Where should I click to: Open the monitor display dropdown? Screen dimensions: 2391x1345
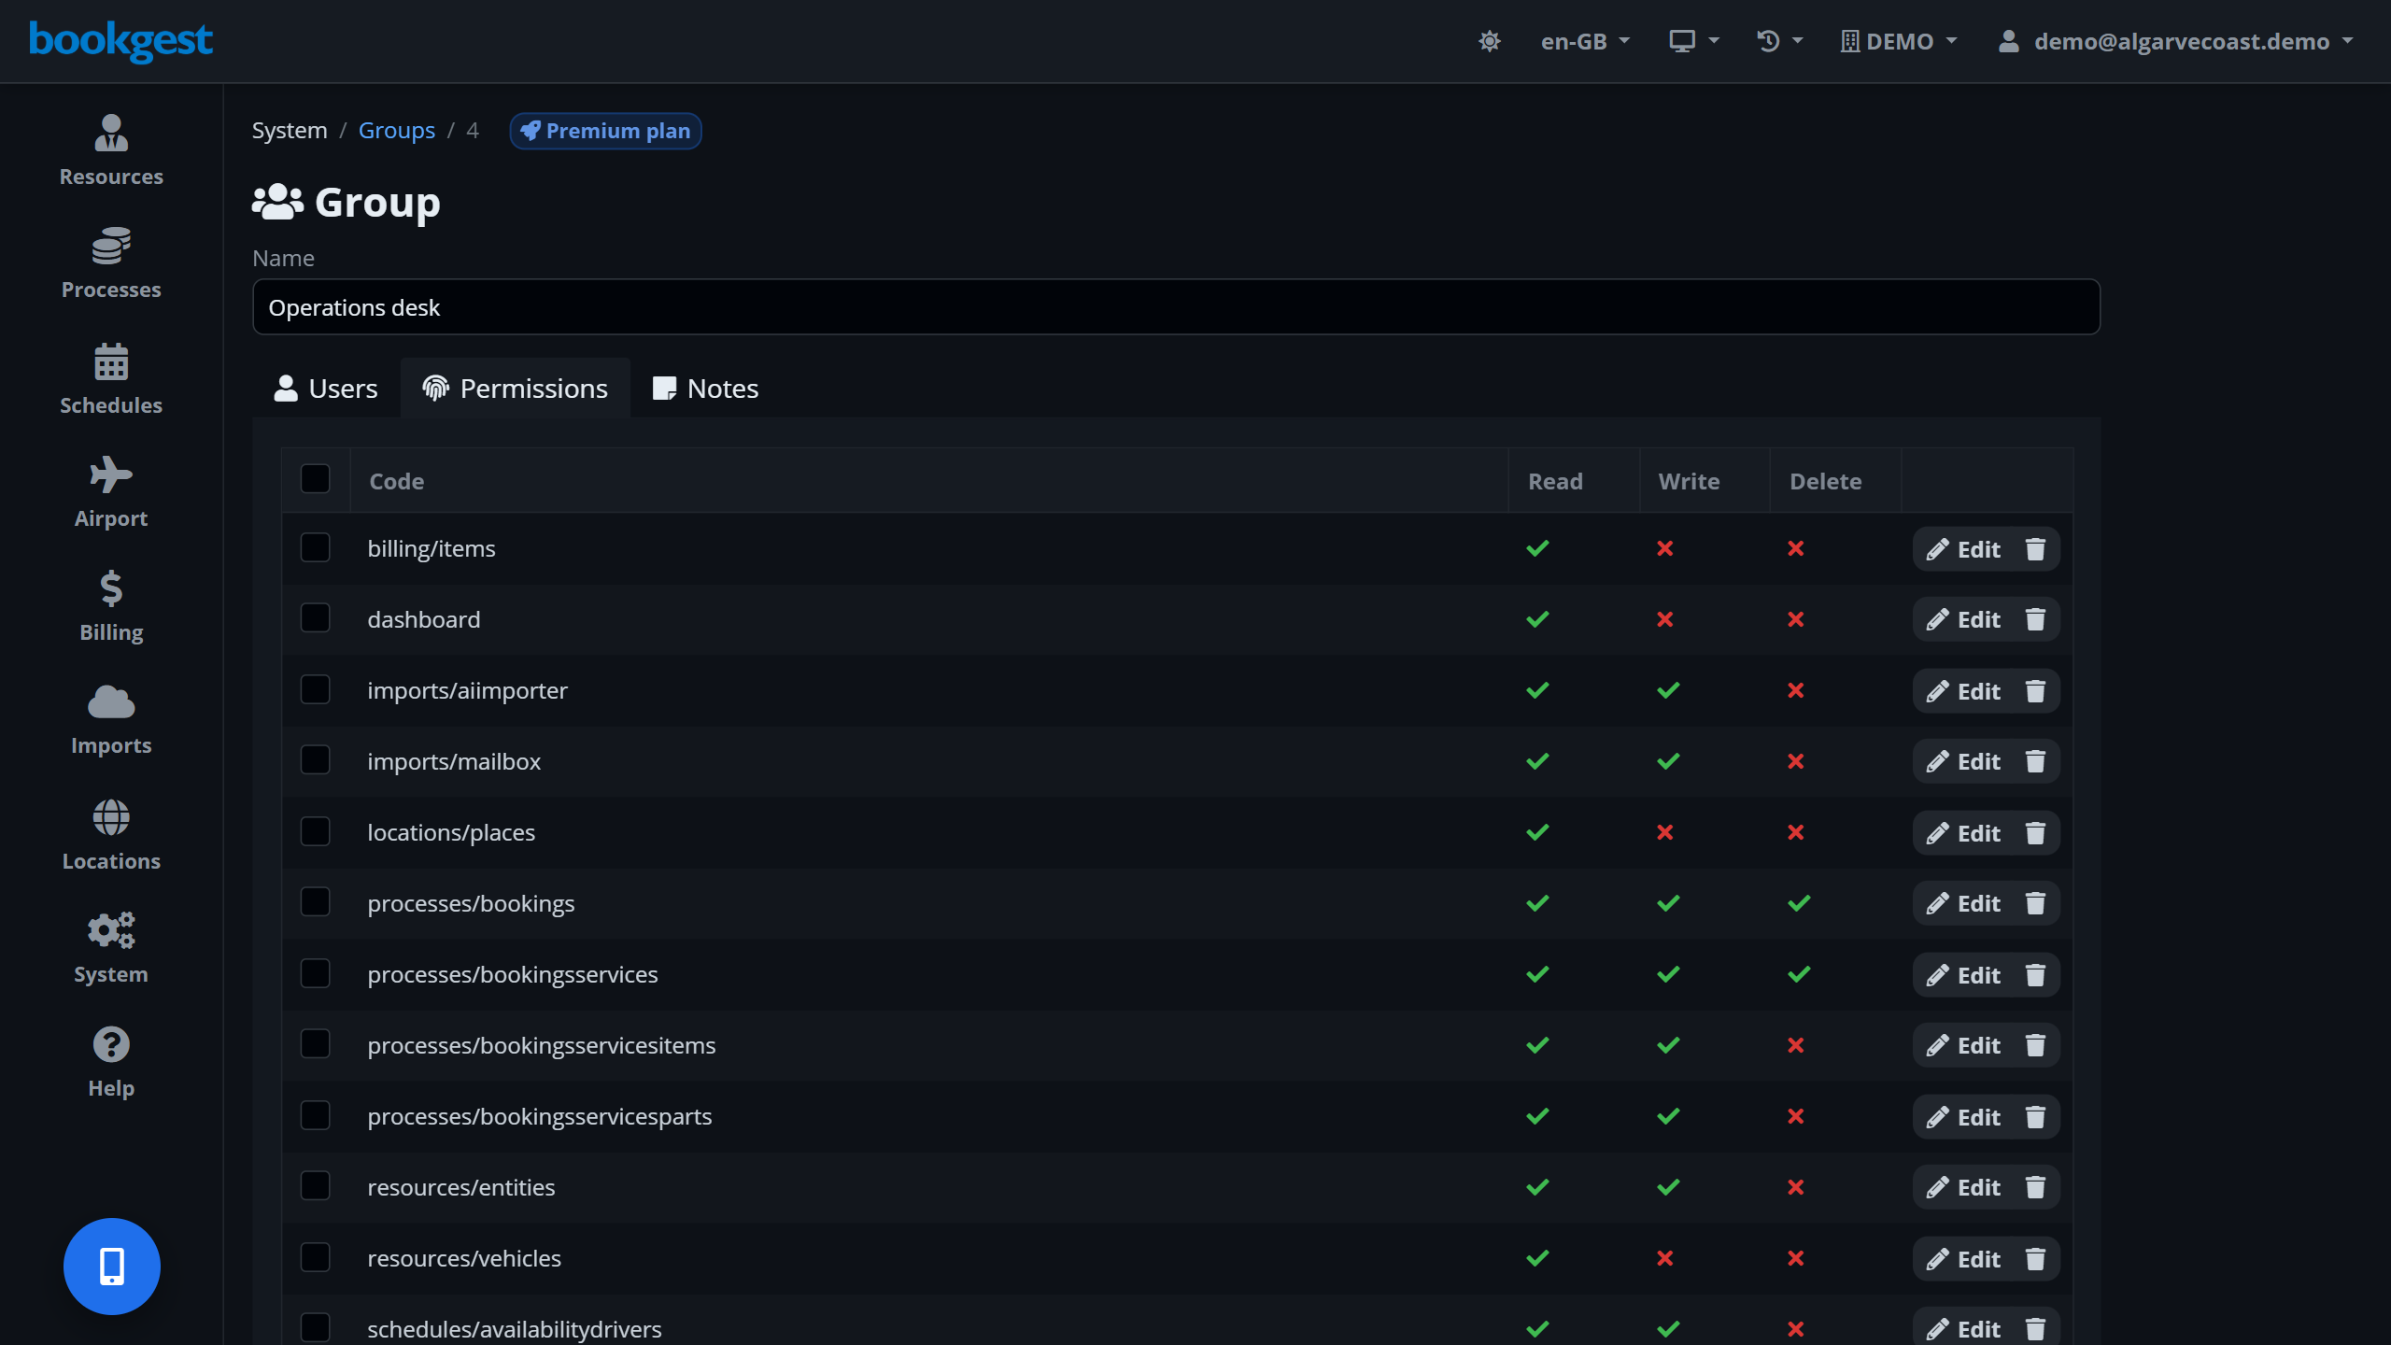[1694, 41]
